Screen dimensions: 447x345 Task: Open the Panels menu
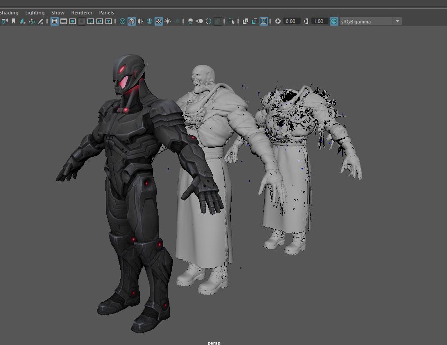(106, 13)
